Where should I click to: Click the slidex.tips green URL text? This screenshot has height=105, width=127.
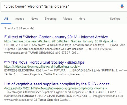click(x=42, y=67)
